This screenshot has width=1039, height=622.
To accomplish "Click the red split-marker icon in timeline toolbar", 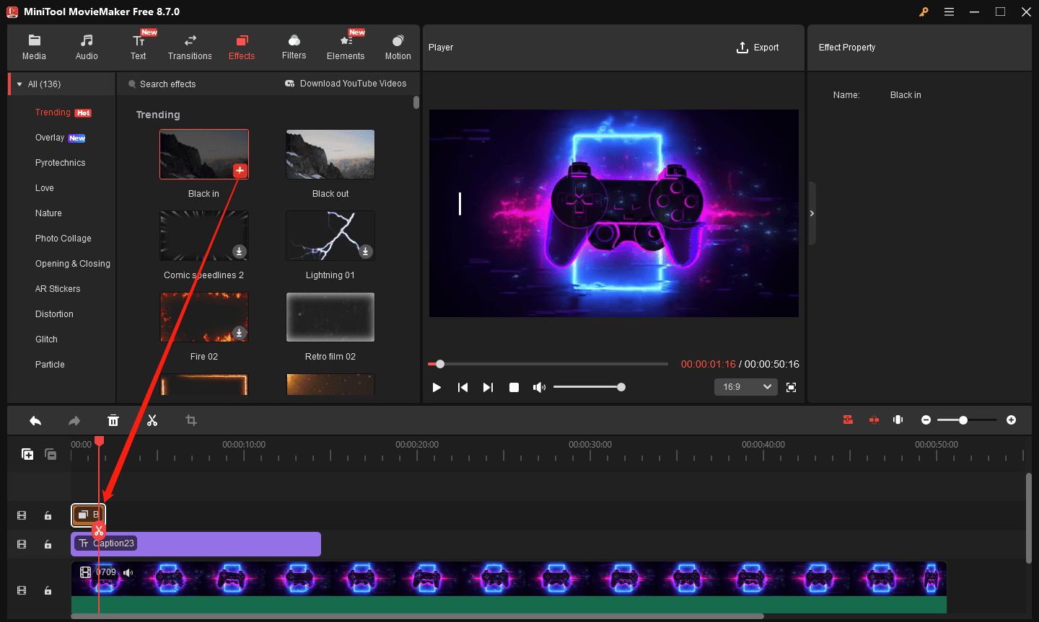I will coord(874,419).
